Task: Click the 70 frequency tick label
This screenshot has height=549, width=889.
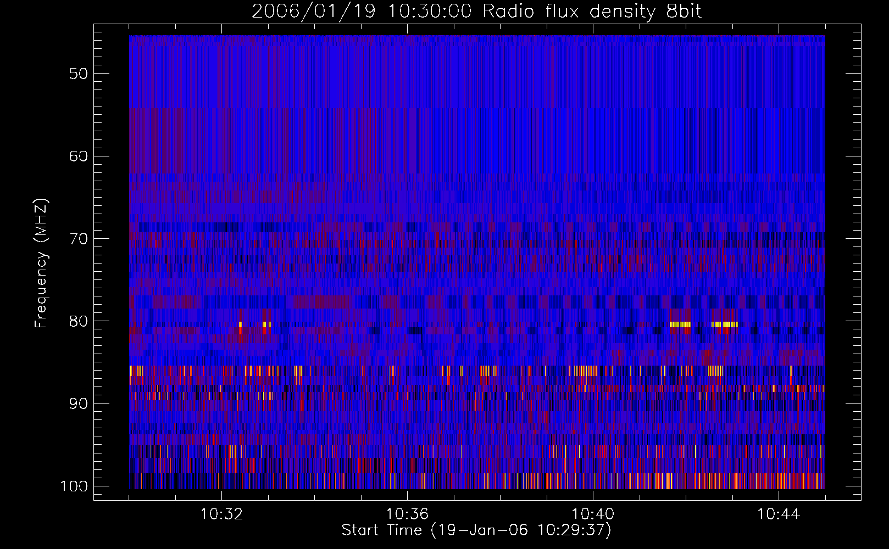Action: click(79, 239)
